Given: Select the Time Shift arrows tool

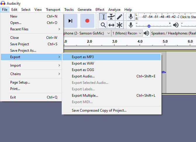Looking at the screenshot, I should click(x=111, y=25).
